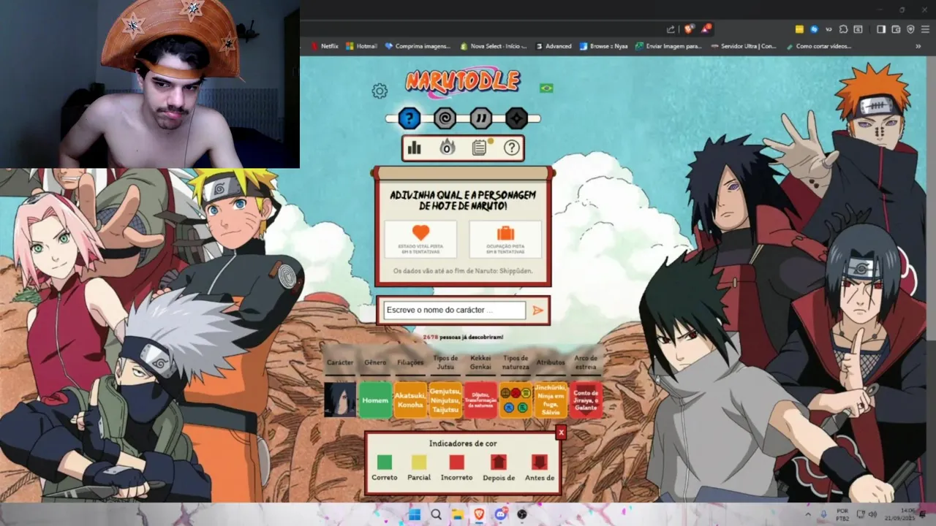Open Windows taskbar search
This screenshot has height=526, width=936.
tap(436, 514)
